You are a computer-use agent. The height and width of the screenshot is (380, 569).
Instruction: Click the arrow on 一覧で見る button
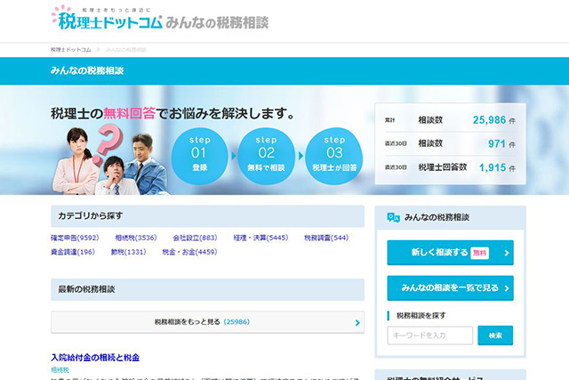(507, 288)
